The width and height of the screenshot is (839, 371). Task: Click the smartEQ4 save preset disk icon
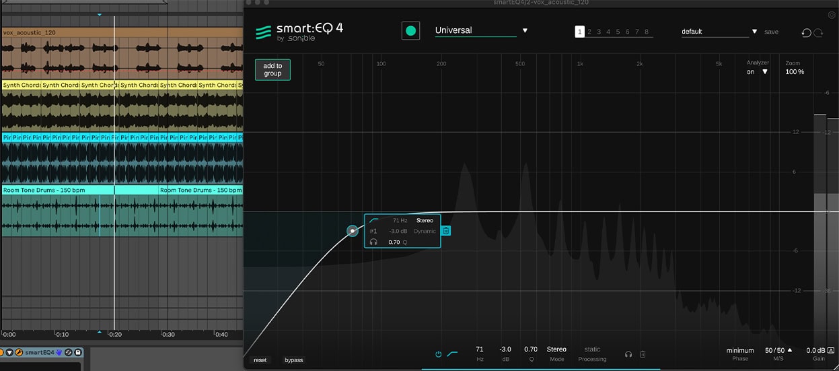click(78, 352)
